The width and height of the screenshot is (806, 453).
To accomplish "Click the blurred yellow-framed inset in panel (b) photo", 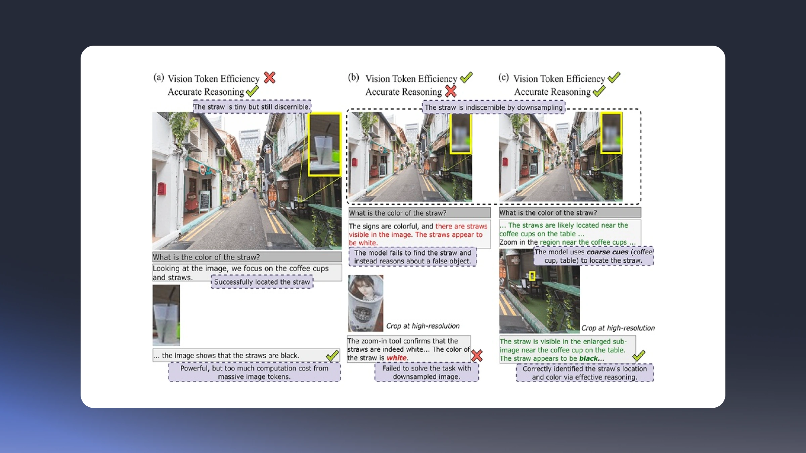I will coord(461,133).
